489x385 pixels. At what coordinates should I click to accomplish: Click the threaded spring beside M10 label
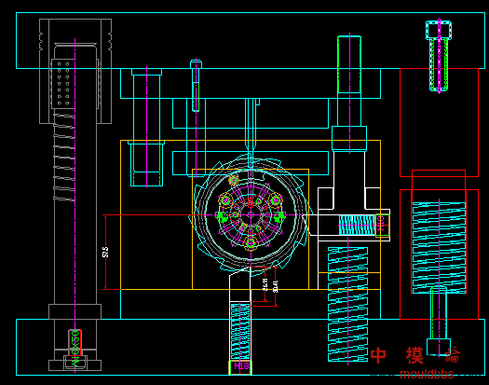click(x=357, y=225)
